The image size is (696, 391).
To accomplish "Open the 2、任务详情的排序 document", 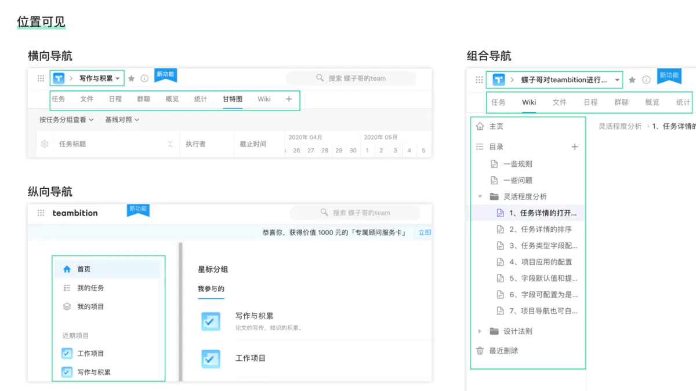I will pos(540,229).
